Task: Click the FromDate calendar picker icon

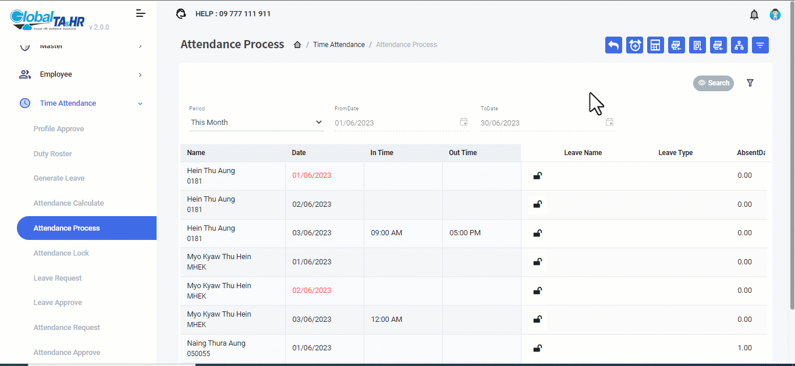Action: click(464, 122)
